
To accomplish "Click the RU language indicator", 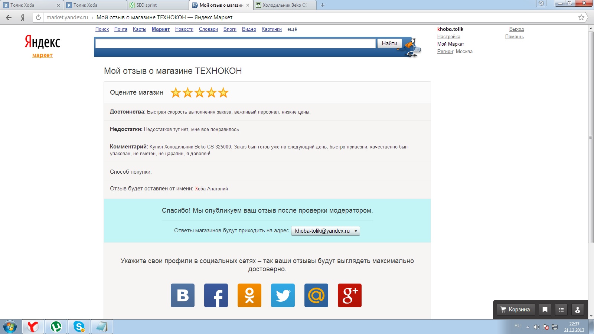I will (518, 326).
